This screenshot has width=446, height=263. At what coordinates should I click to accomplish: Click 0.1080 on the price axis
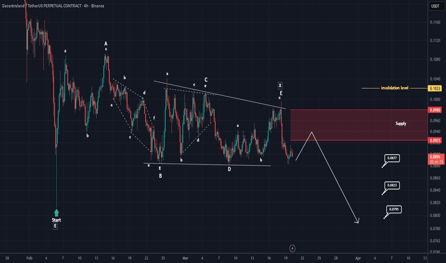[x=435, y=59]
